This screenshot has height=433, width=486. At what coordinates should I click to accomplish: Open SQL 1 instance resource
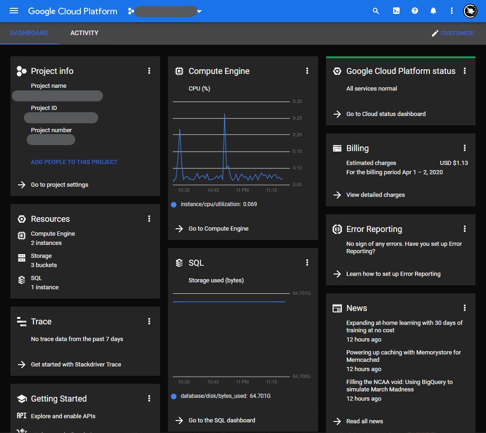click(x=45, y=283)
